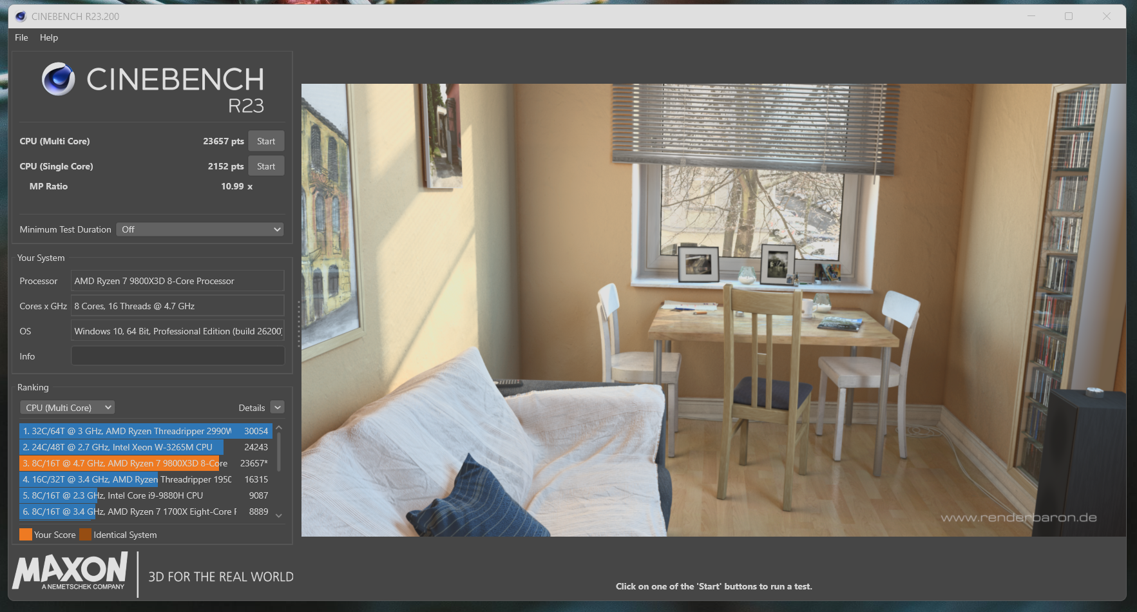This screenshot has height=612, width=1137.
Task: Click the ranking list scrollbar thumb
Action: pyautogui.click(x=279, y=452)
